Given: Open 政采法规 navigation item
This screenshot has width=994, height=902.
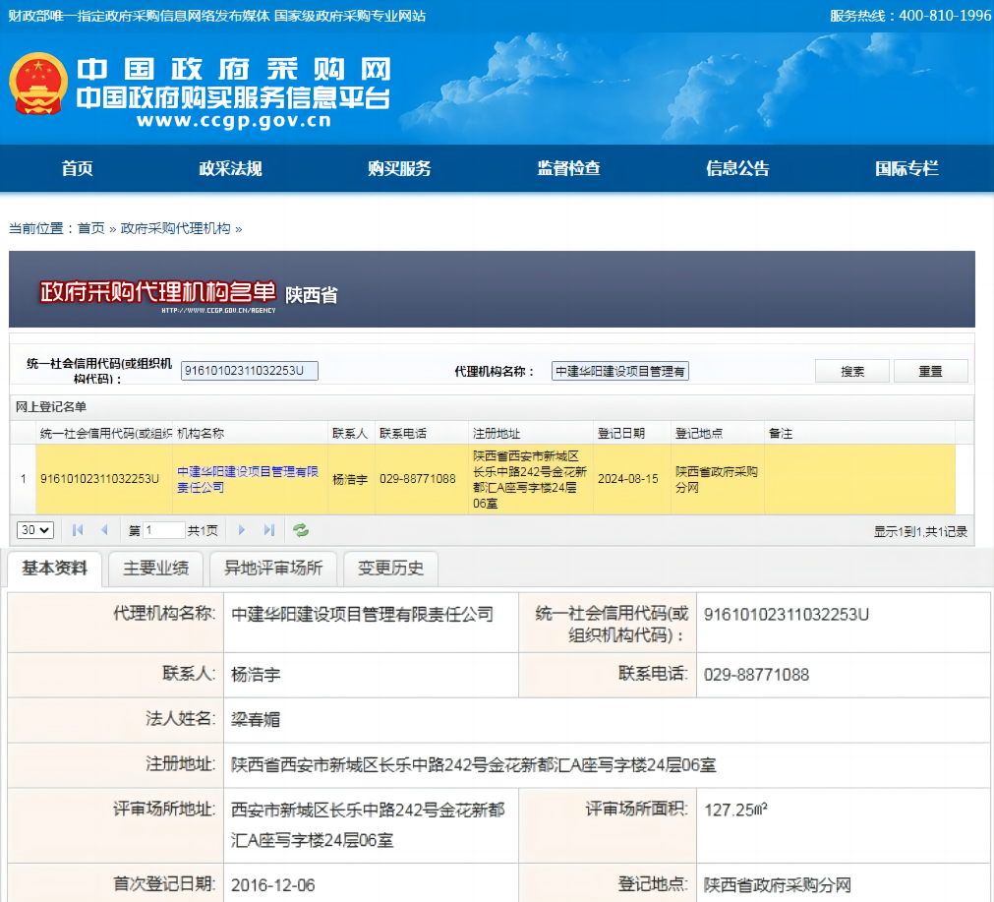Looking at the screenshot, I should 230,168.
